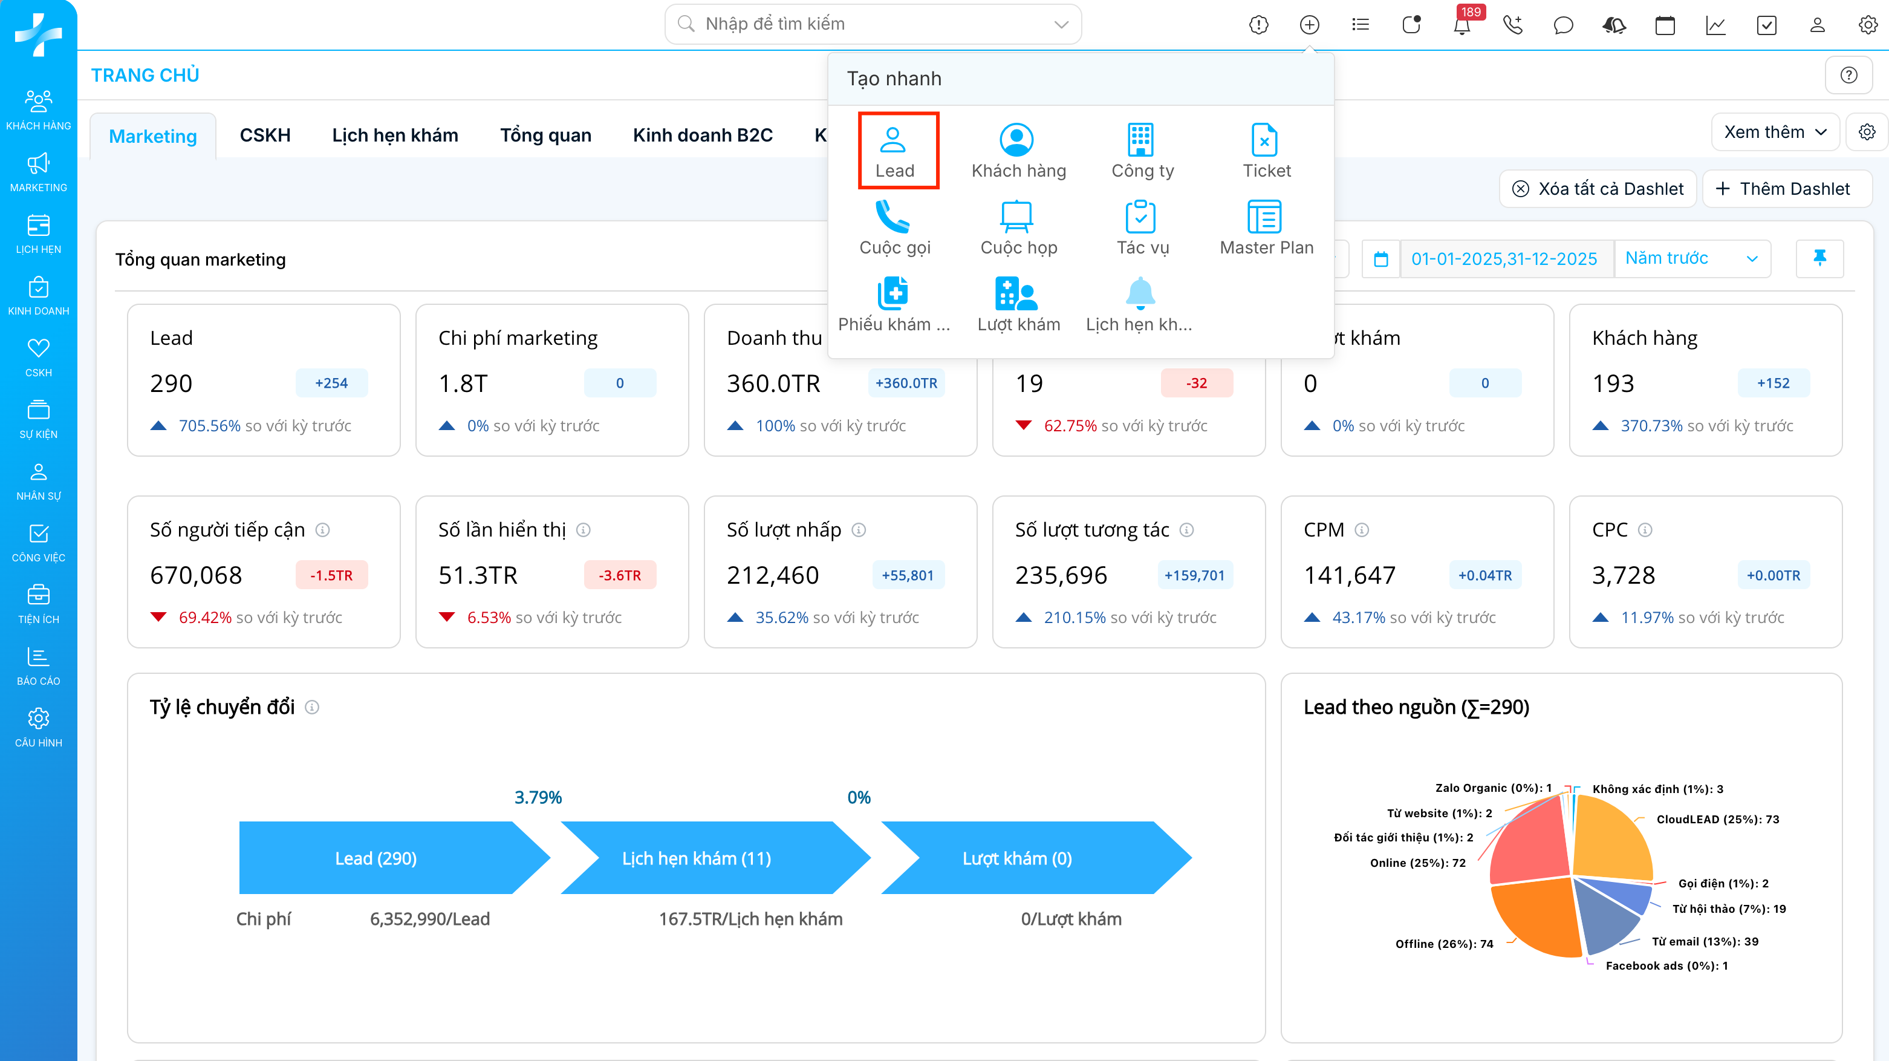Click the Tỷ lệ chuyển đổi info icon
The height and width of the screenshot is (1061, 1889).
point(311,707)
